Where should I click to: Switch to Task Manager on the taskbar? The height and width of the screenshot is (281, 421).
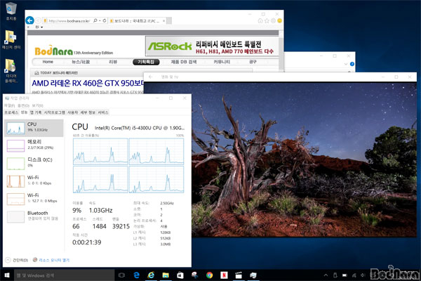pos(253,275)
